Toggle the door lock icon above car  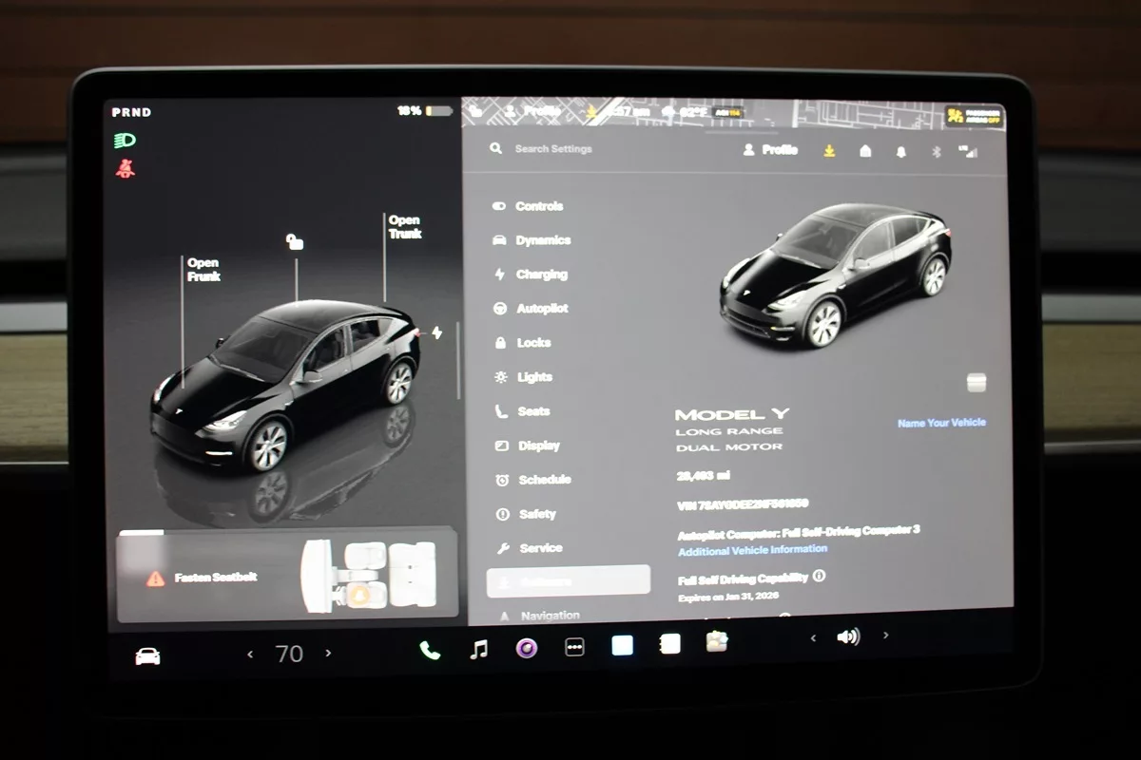pos(296,242)
